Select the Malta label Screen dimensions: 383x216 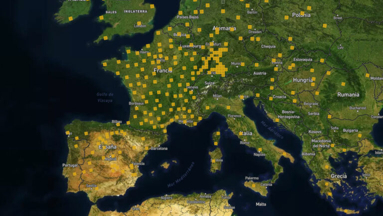coord(261,204)
